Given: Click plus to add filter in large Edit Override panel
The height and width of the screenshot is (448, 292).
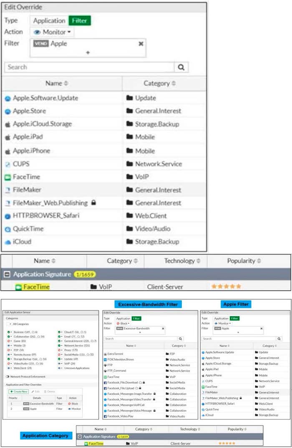Looking at the screenshot, I should (88, 53).
